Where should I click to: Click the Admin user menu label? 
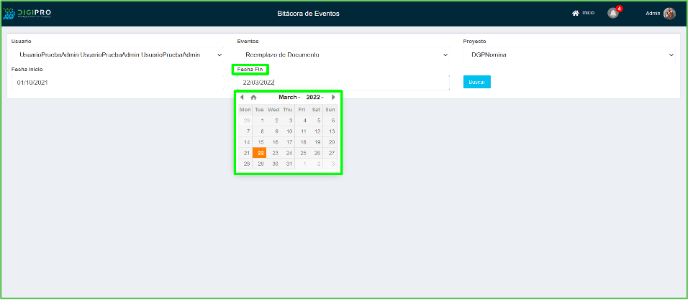click(653, 14)
